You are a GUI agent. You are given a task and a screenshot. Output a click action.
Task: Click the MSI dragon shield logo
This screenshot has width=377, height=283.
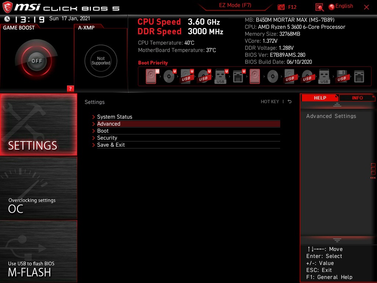[x=7, y=7]
